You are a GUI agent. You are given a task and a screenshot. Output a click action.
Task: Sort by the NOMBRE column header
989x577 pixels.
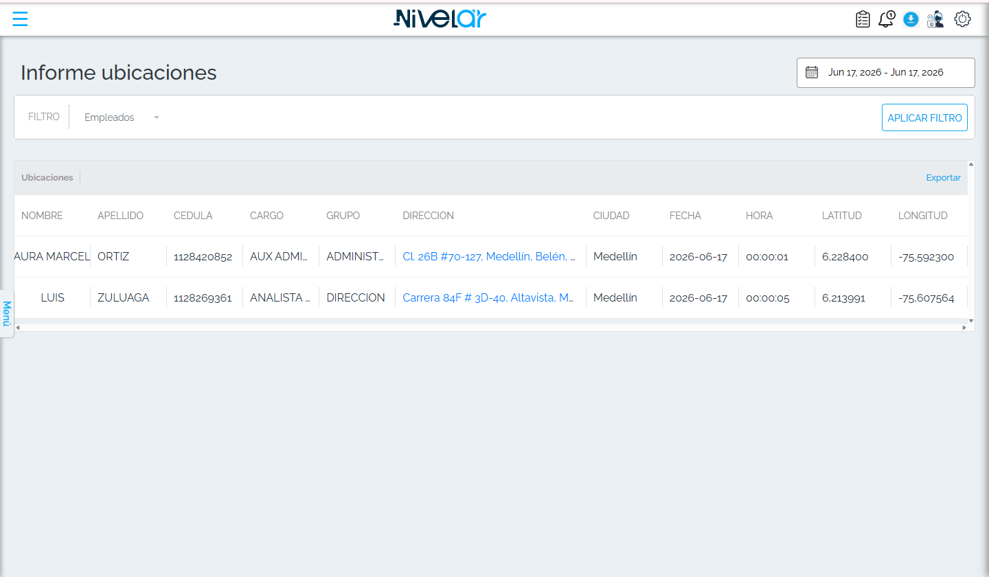tap(42, 216)
